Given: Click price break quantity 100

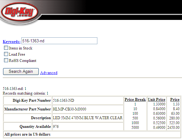Looking at the screenshot, I should [x=135, y=114].
